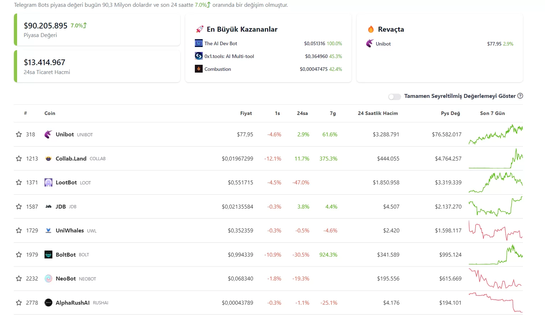Toggle Tamamen Seyreltilmiş Değerlemeyi Göster switch

click(395, 96)
